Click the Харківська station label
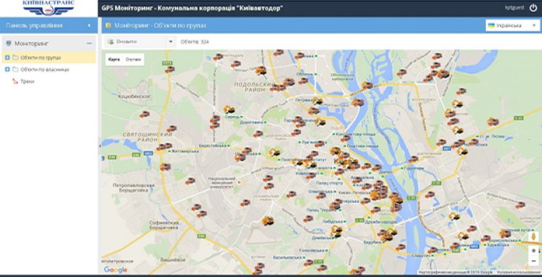This screenshot has height=277, width=542. (x=498, y=245)
